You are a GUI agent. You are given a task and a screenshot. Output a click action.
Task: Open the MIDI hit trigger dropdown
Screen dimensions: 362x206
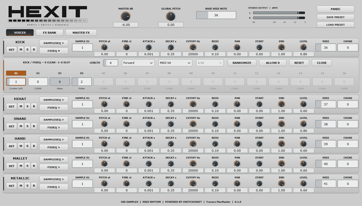(x=175, y=63)
